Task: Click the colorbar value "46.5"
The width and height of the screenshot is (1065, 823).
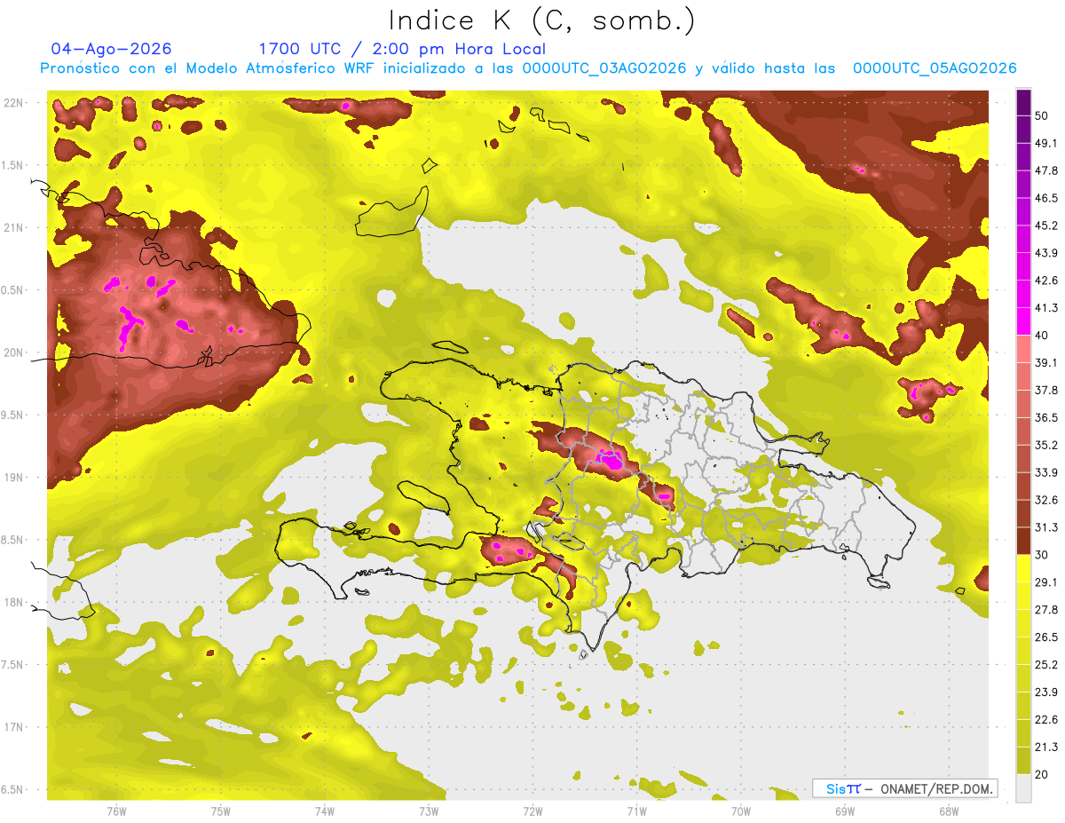Action: coord(1045,198)
